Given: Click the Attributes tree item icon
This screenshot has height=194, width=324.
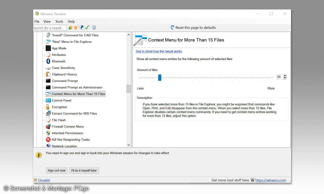Looking at the screenshot, I should point(48,55).
